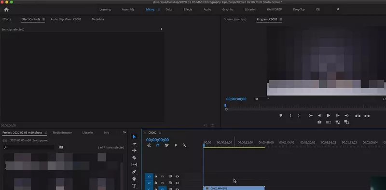The image size is (386, 190).
Task: Switch to Color workspace
Action: (x=169, y=9)
